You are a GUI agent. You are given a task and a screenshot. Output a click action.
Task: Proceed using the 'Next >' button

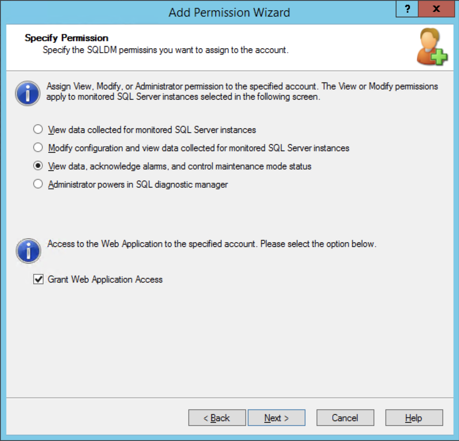[276, 418]
